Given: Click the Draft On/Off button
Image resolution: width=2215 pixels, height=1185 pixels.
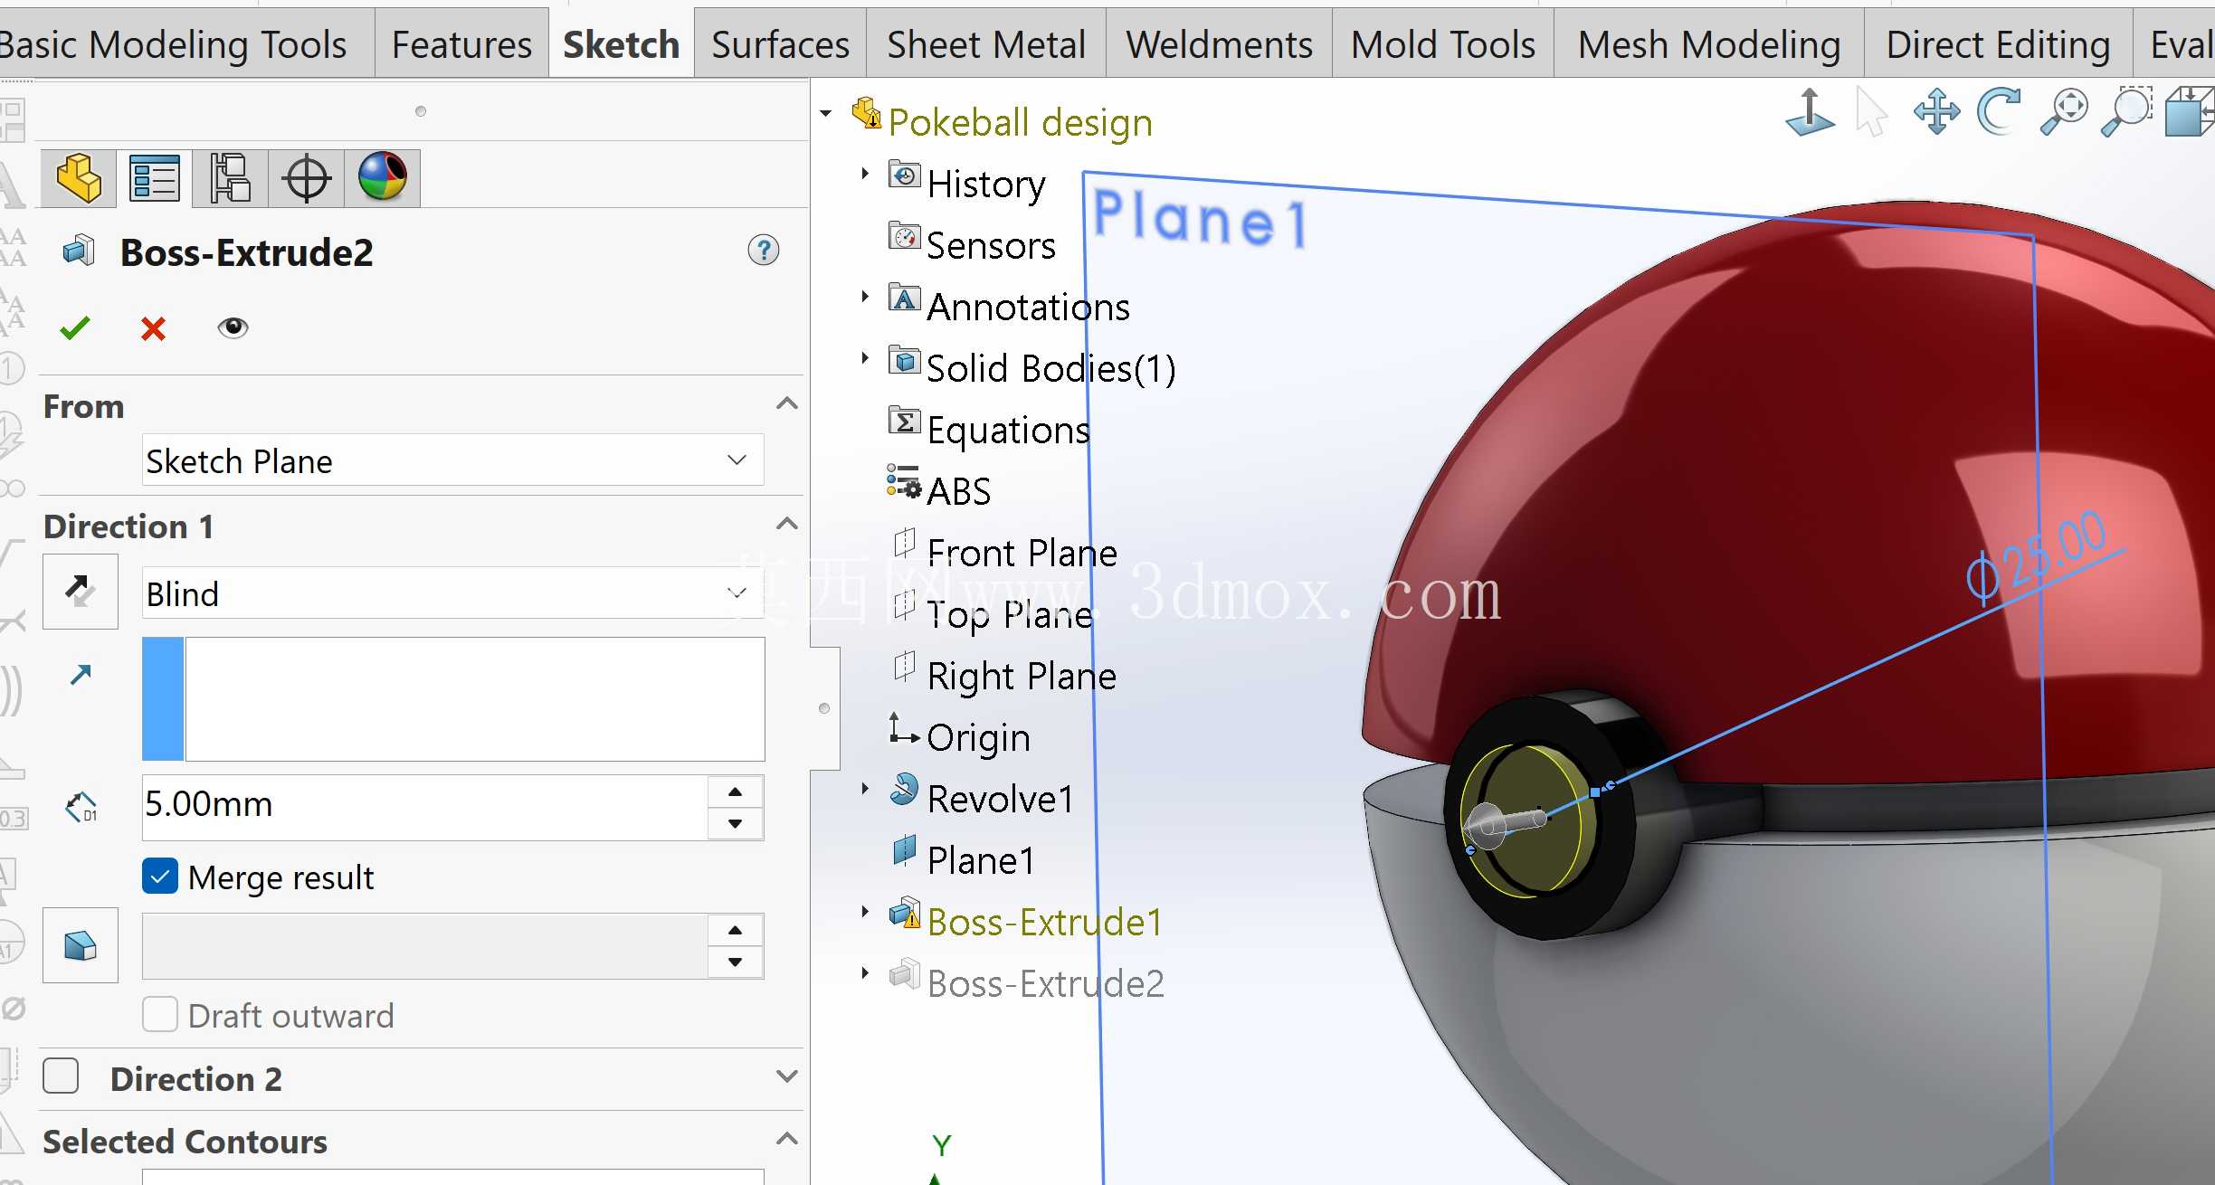Looking at the screenshot, I should tap(81, 945).
